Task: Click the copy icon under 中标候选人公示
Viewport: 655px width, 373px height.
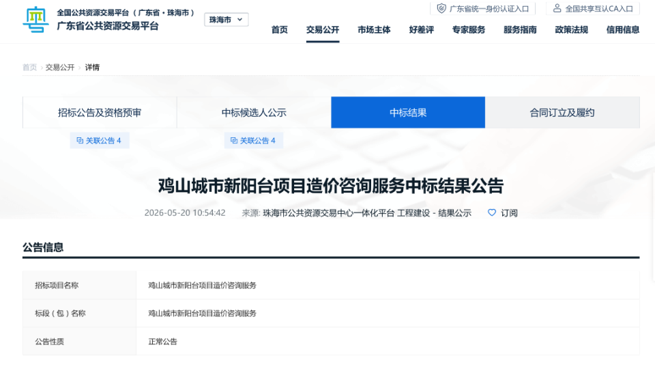Action: click(234, 141)
